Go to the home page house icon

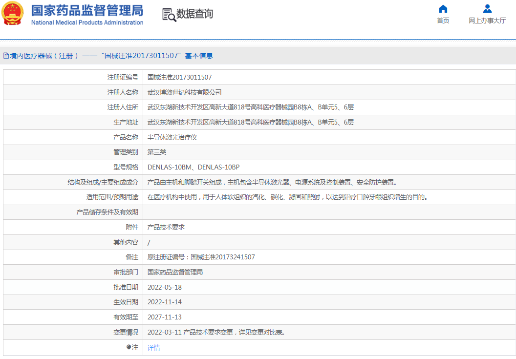pos(443,9)
